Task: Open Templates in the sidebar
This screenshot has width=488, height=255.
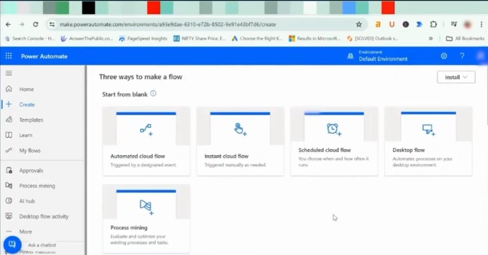Action: (31, 120)
